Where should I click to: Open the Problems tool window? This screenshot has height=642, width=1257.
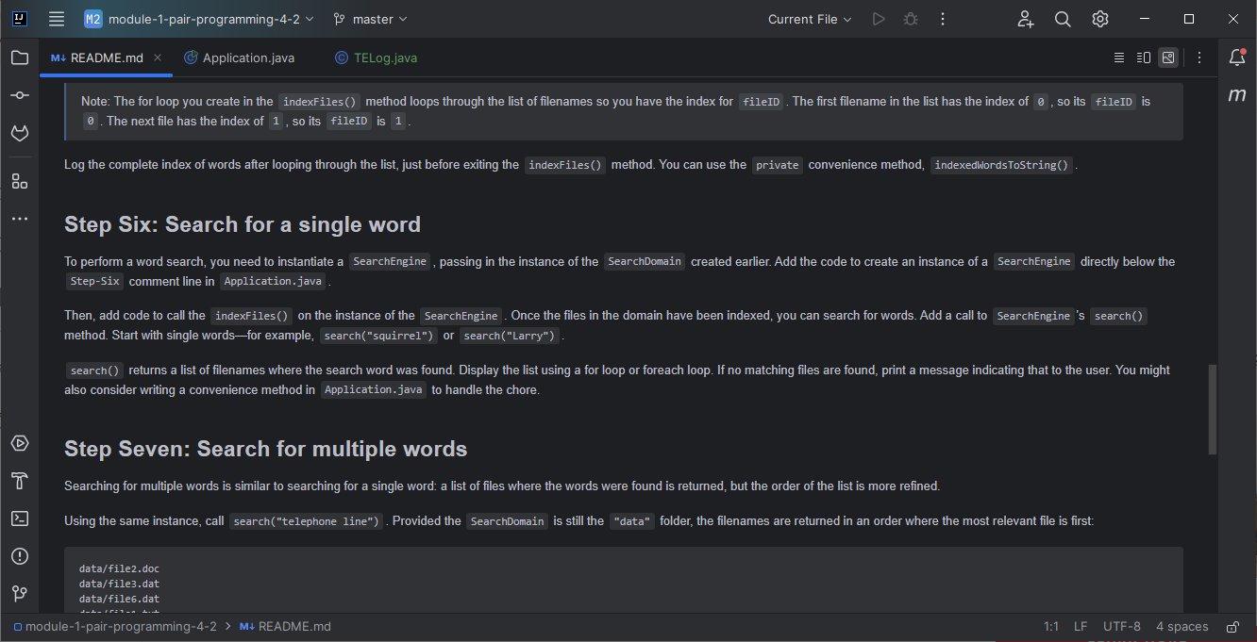(20, 556)
